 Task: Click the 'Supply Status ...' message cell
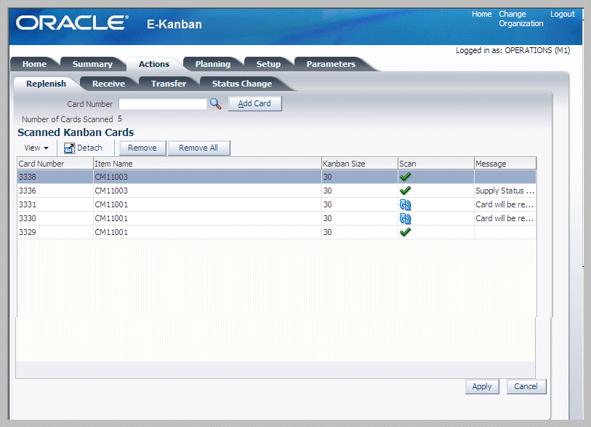(504, 191)
